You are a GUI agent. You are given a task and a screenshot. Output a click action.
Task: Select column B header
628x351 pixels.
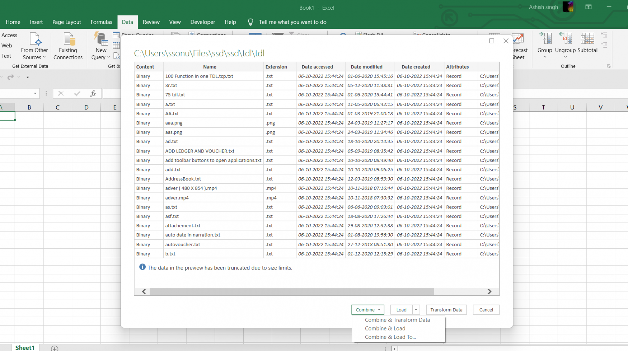click(x=29, y=107)
